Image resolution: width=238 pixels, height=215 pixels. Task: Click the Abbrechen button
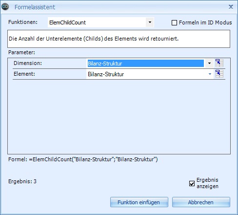coord(201,202)
